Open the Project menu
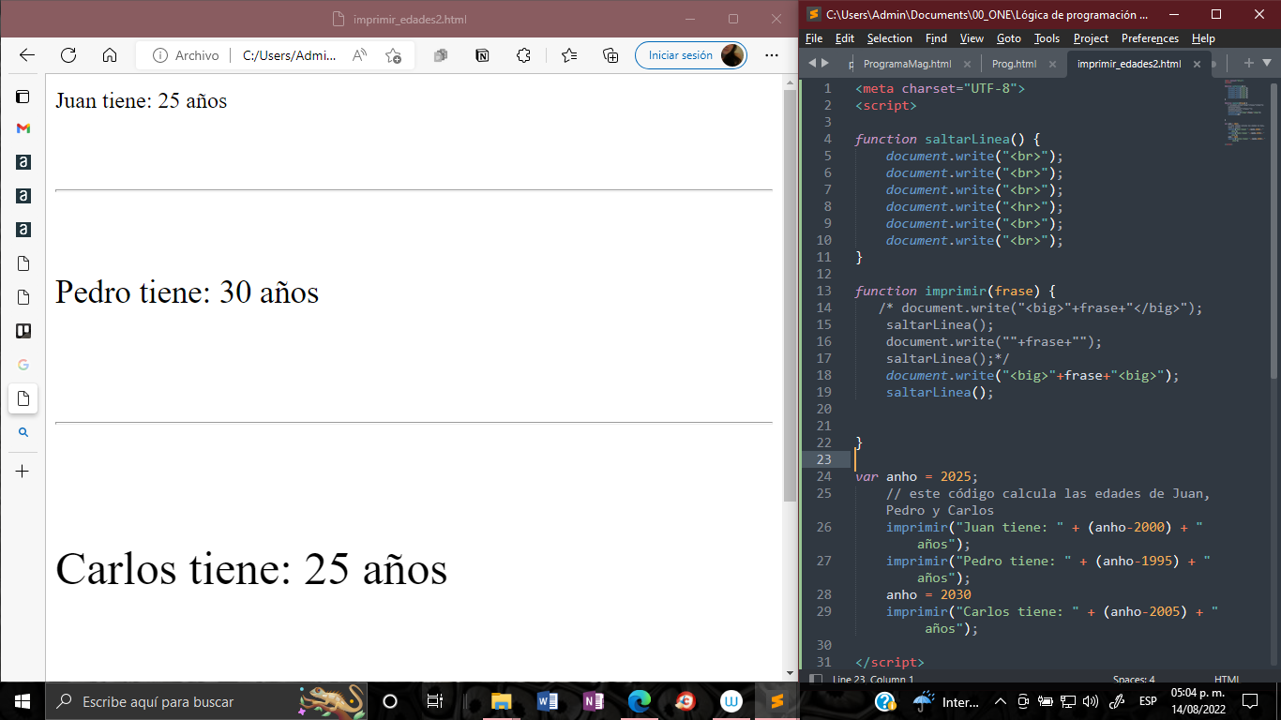Image resolution: width=1281 pixels, height=720 pixels. [x=1091, y=38]
